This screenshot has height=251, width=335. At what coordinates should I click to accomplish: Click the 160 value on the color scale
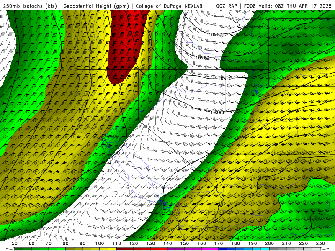pyautogui.click(x=201, y=243)
